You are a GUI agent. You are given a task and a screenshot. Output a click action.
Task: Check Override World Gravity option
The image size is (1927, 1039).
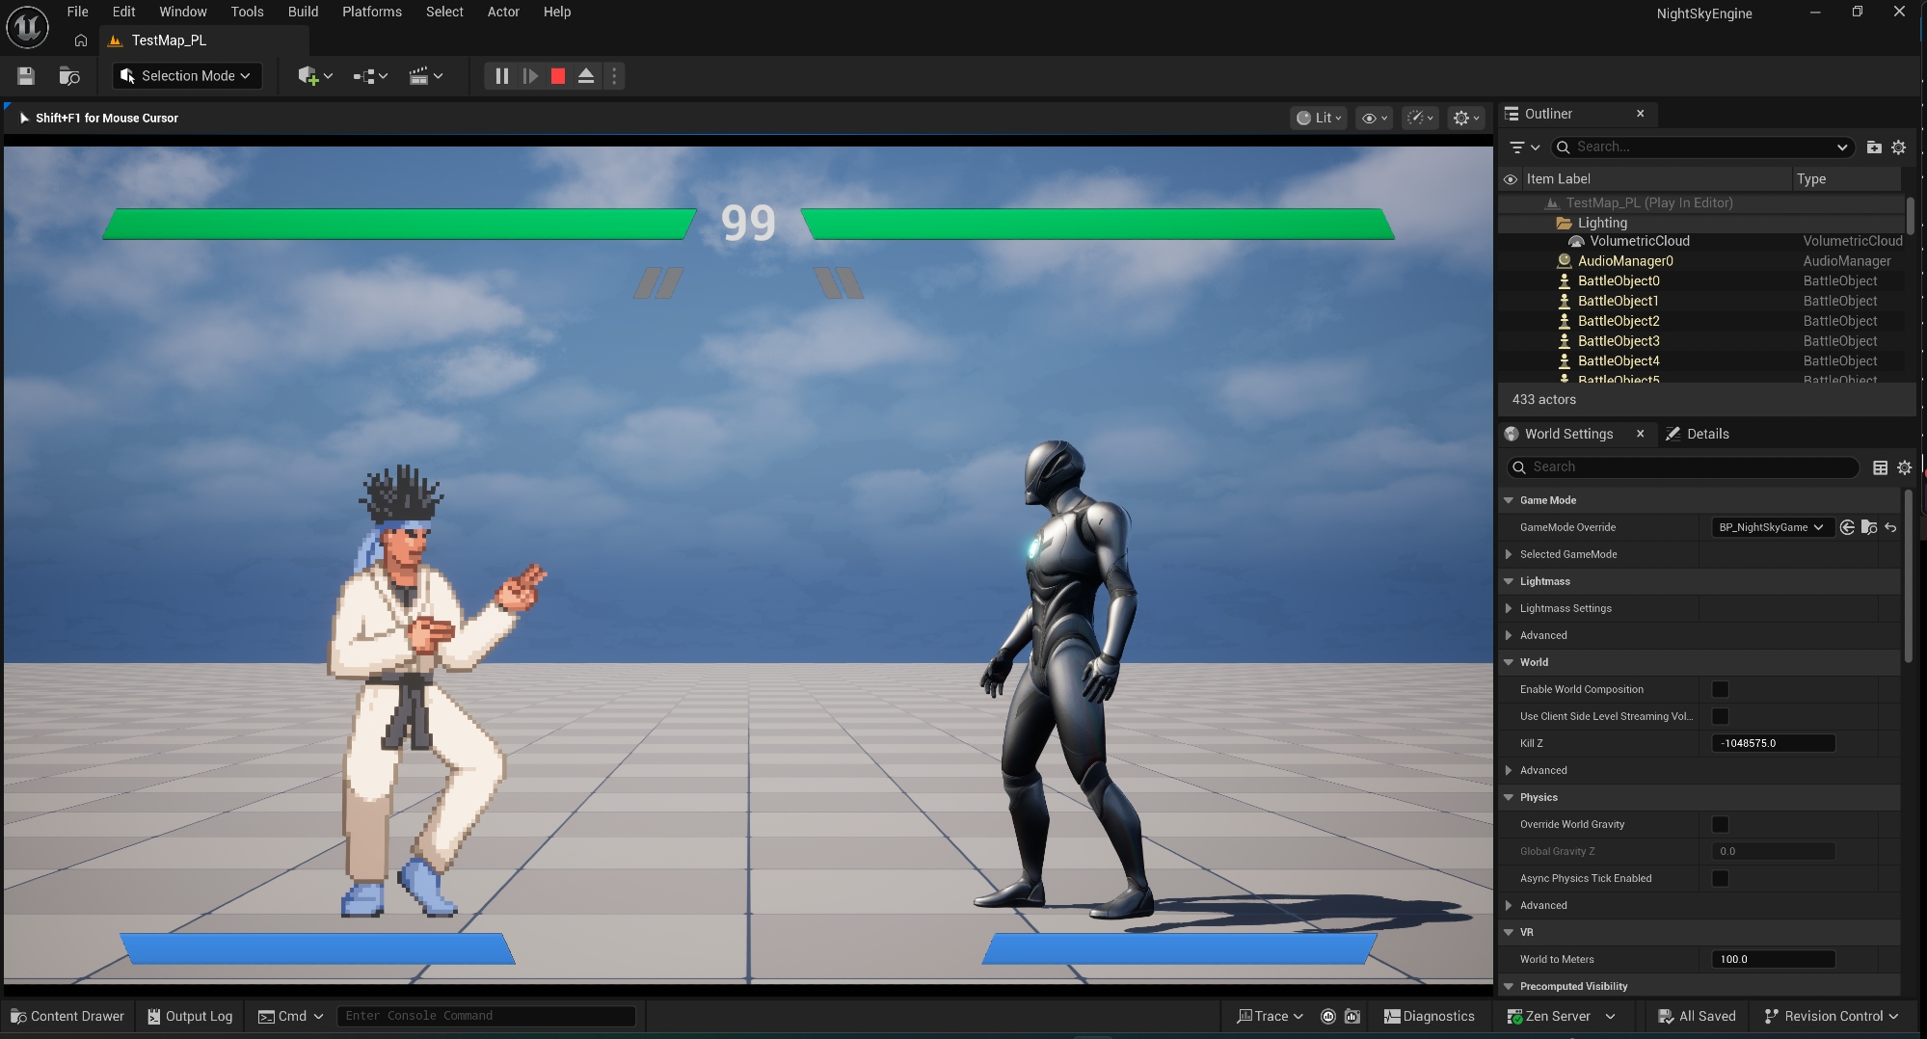pos(1720,824)
